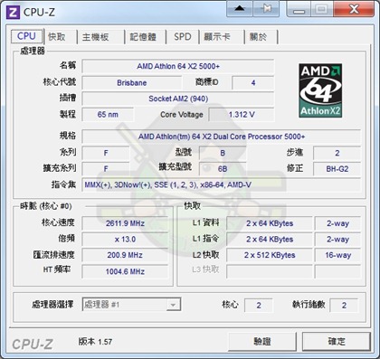
Task: Click the name field AMD Athlon 64 X2 5000+
Action: (178, 66)
